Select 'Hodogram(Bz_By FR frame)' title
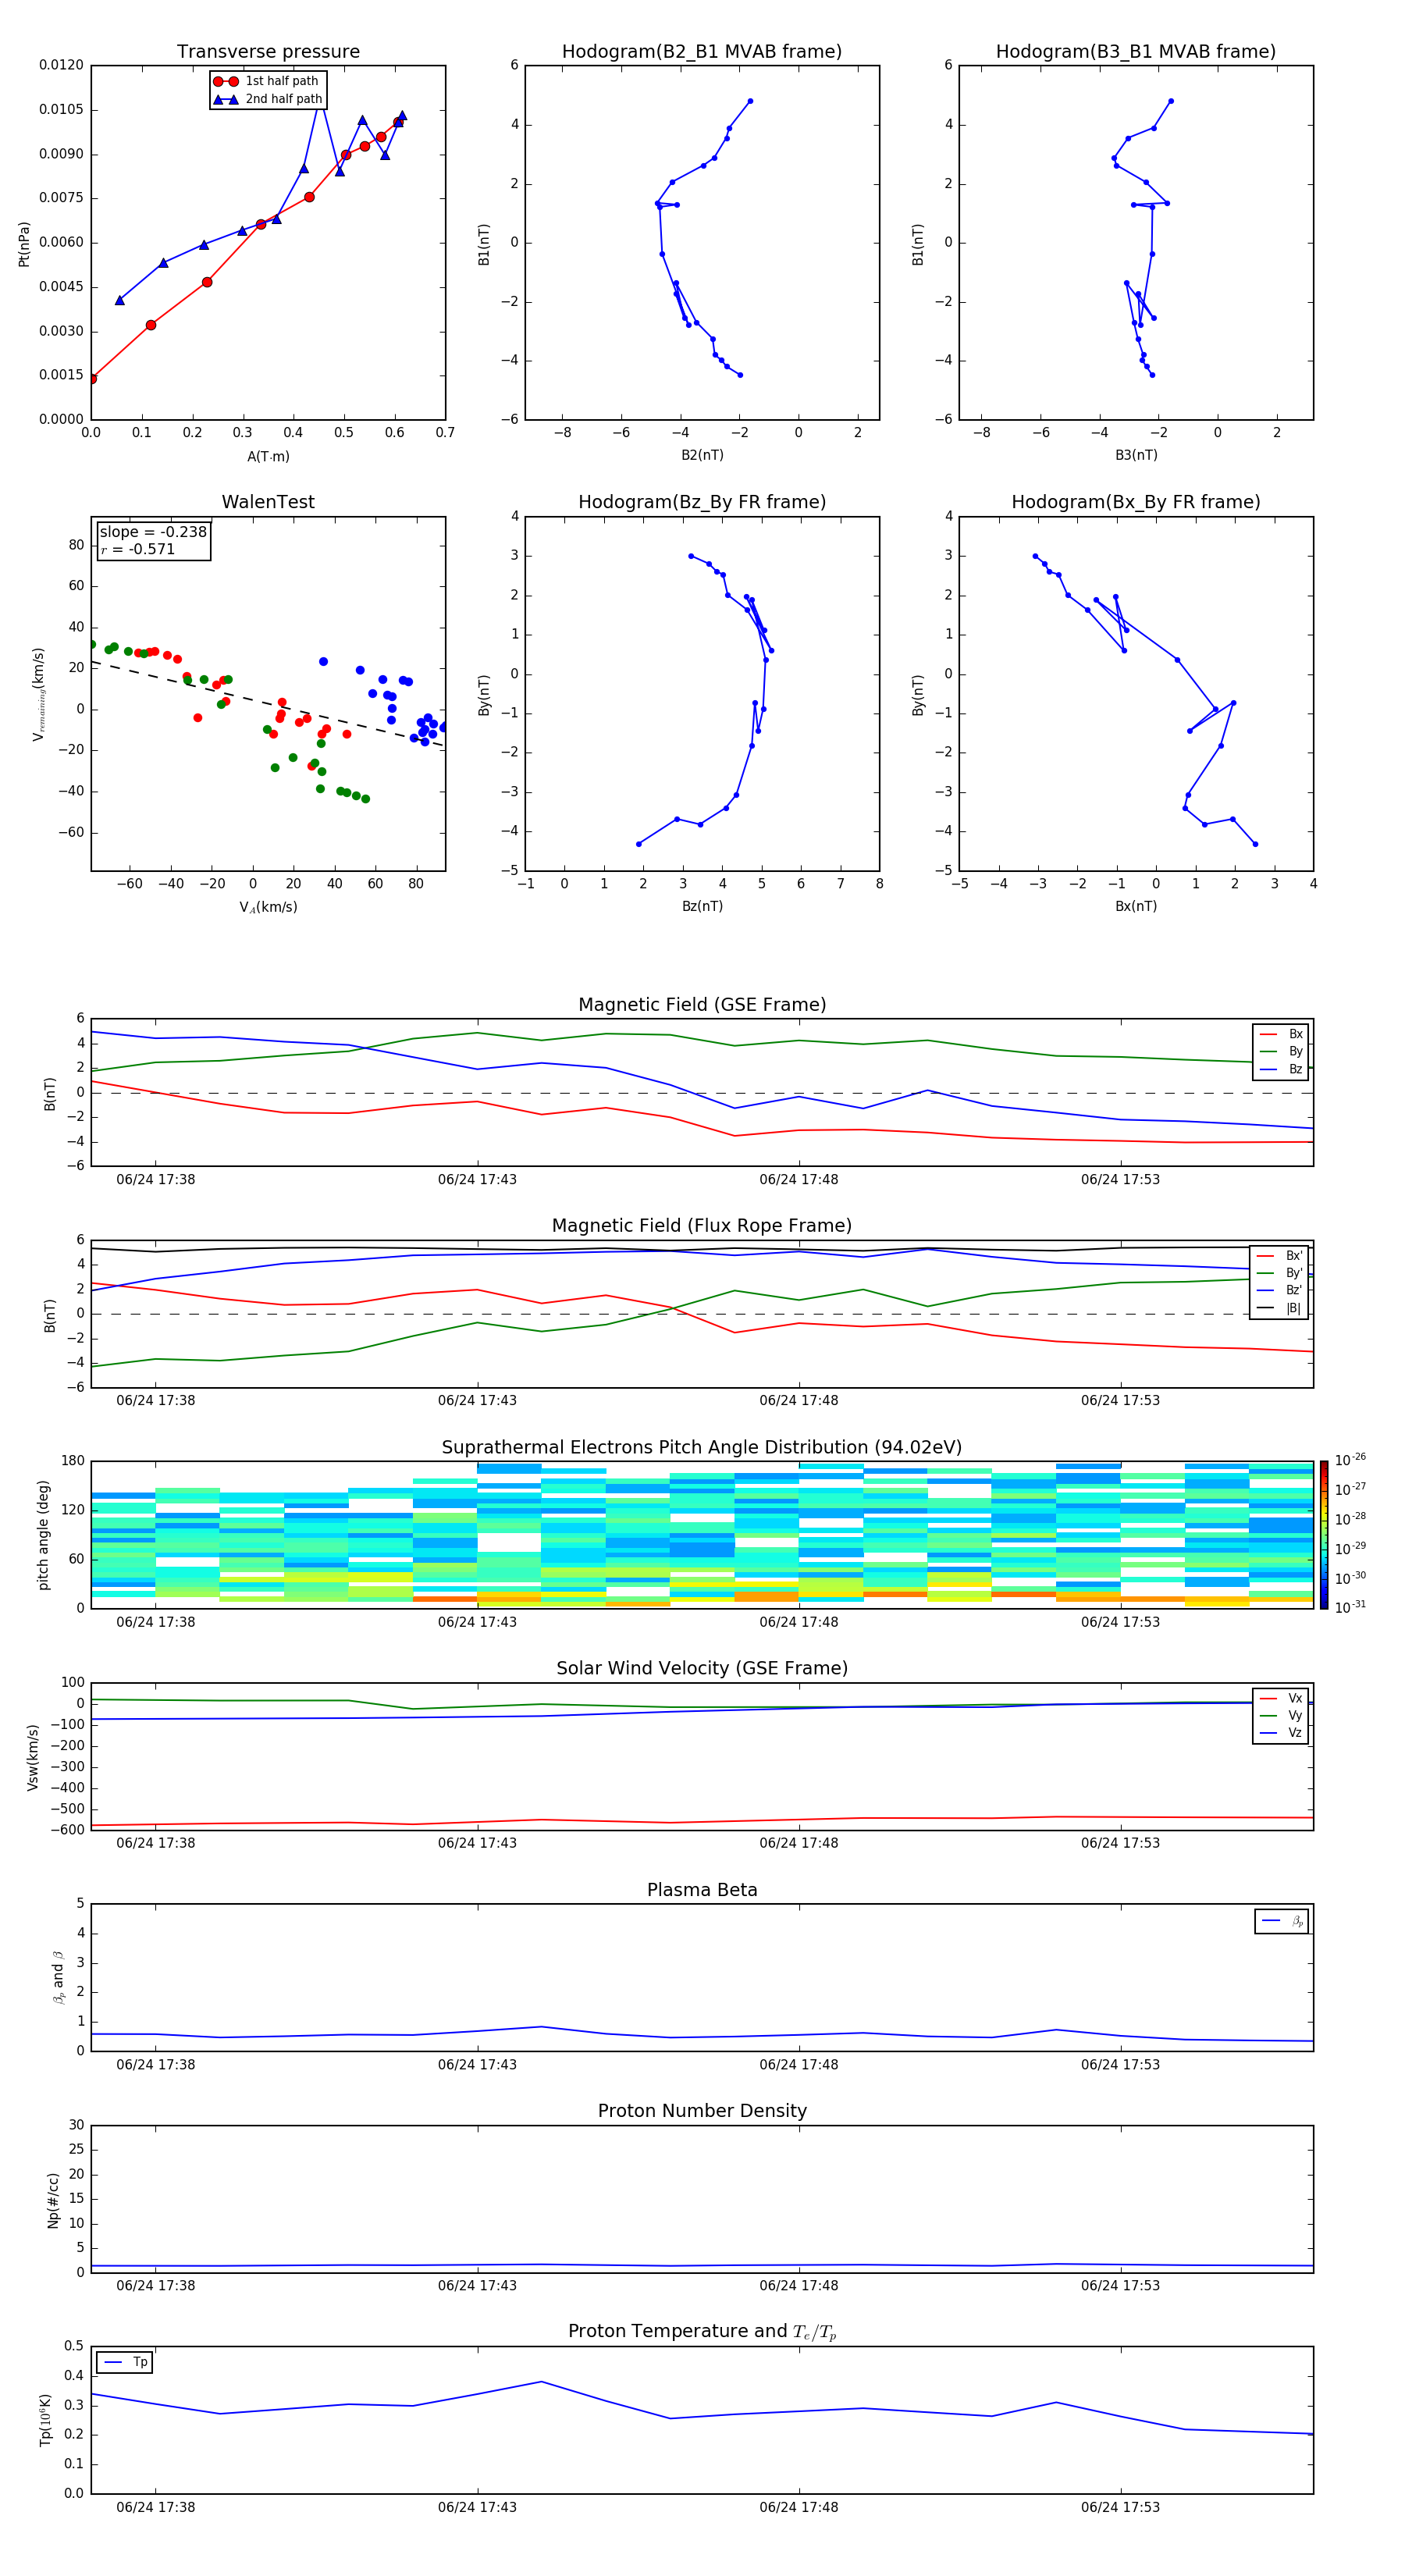1405x2576 pixels. pyautogui.click(x=702, y=502)
